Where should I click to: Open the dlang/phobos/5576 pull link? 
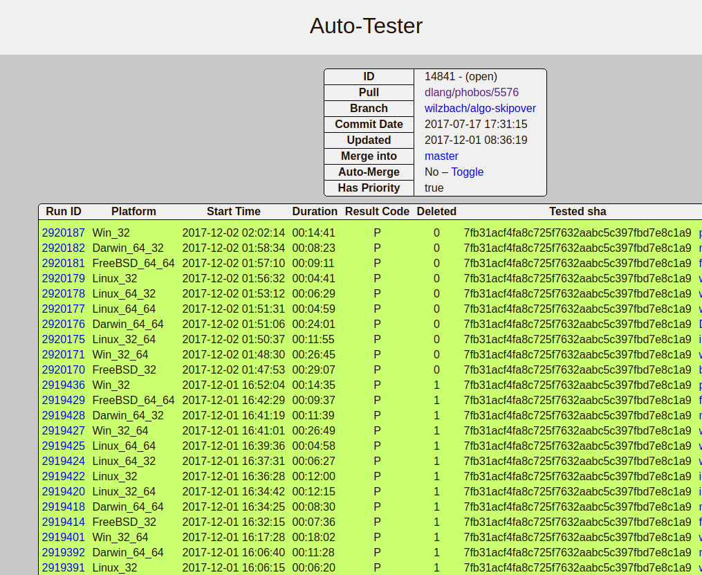point(472,92)
